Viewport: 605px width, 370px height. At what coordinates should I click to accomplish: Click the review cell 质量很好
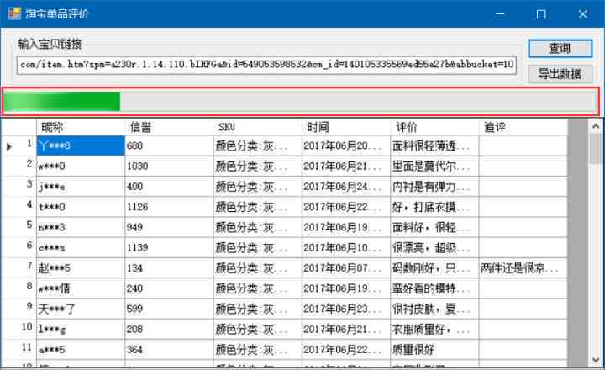coord(434,350)
